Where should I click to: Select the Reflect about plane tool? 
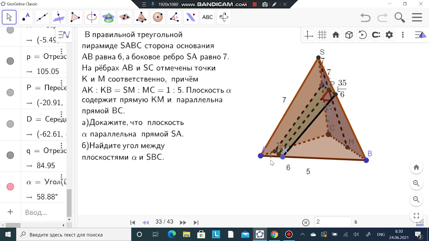[191, 17]
